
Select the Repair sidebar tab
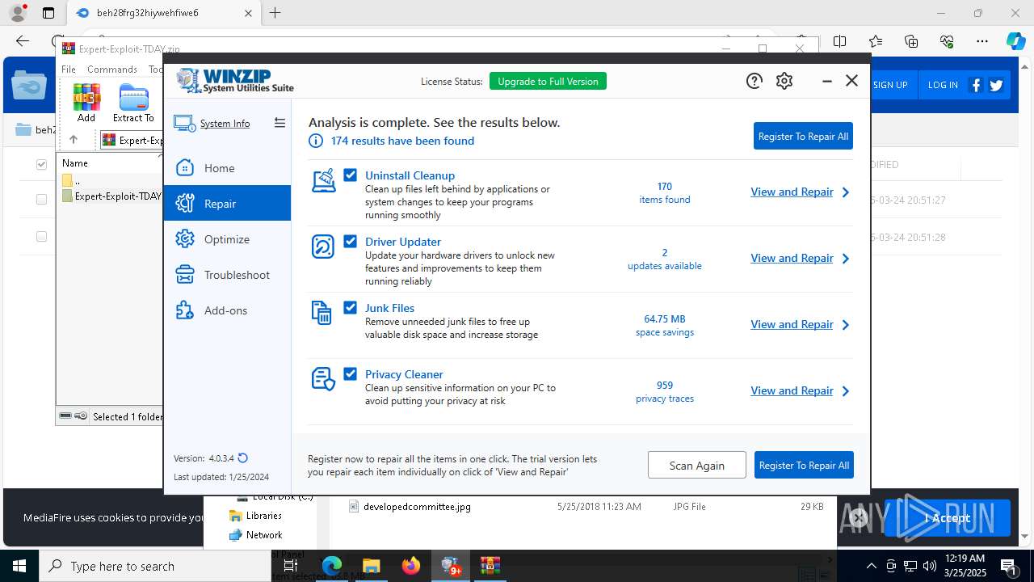click(x=227, y=204)
